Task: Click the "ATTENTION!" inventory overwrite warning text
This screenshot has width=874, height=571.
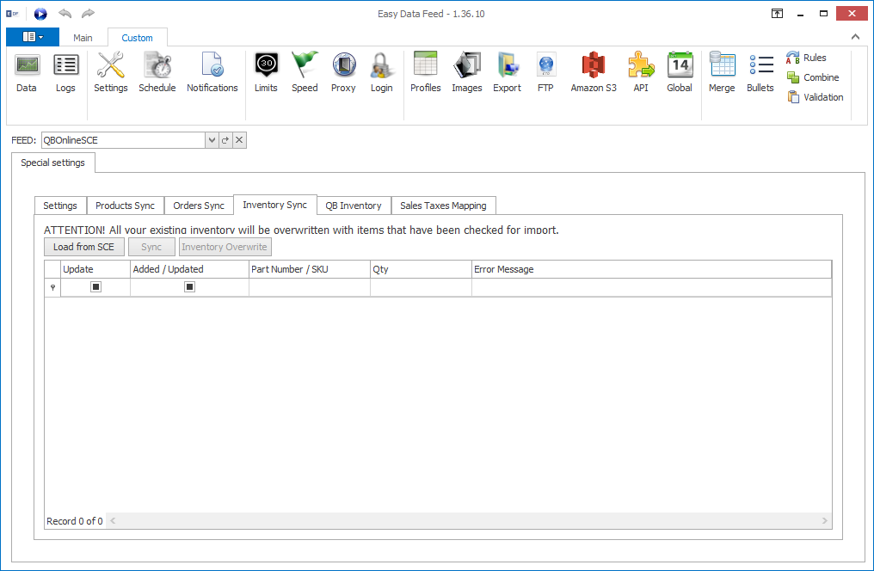Action: tap(301, 230)
